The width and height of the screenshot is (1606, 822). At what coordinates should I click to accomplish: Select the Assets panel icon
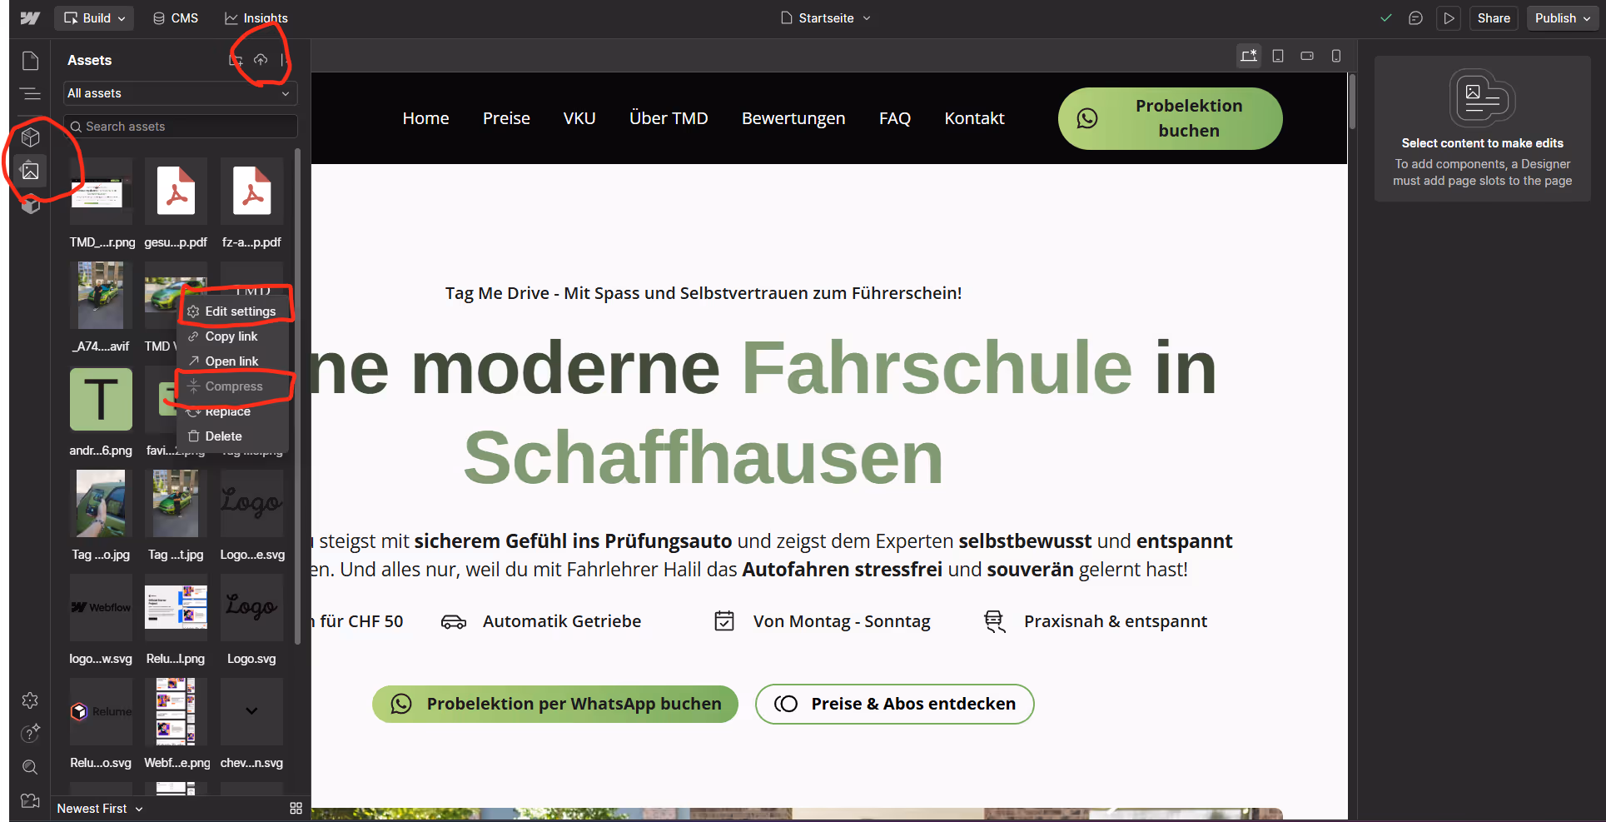(31, 171)
